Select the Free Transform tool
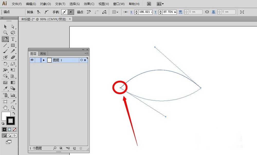 [13, 70]
